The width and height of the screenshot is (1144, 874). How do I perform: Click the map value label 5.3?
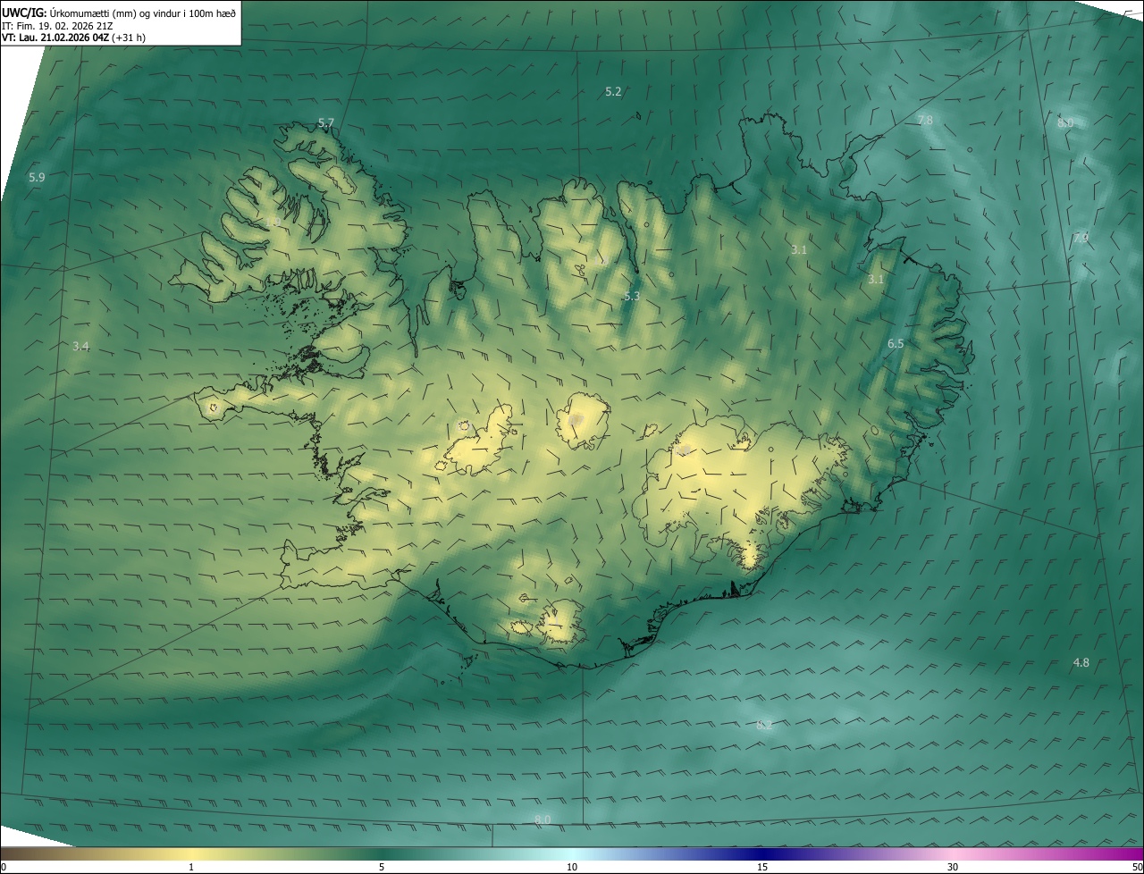[x=632, y=296]
